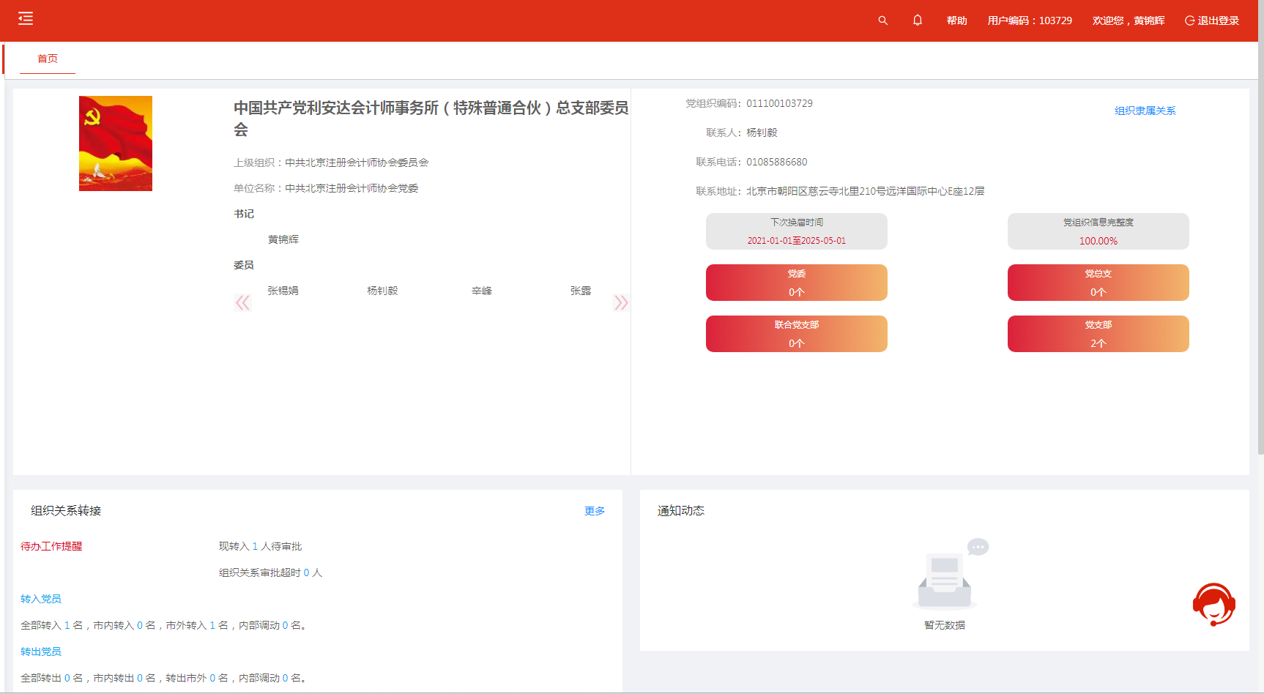Open the customer service headset icon
Image resolution: width=1264 pixels, height=694 pixels.
click(1213, 605)
